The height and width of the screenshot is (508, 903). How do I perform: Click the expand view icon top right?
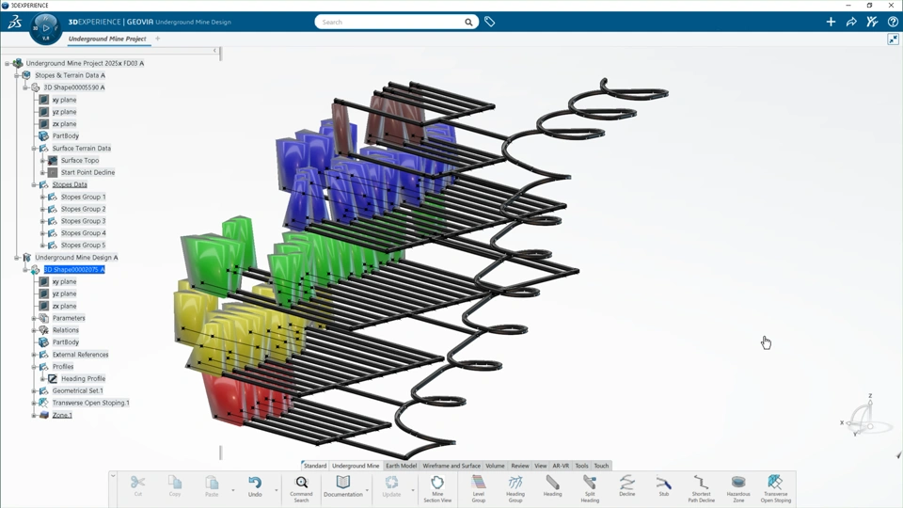[x=893, y=40]
